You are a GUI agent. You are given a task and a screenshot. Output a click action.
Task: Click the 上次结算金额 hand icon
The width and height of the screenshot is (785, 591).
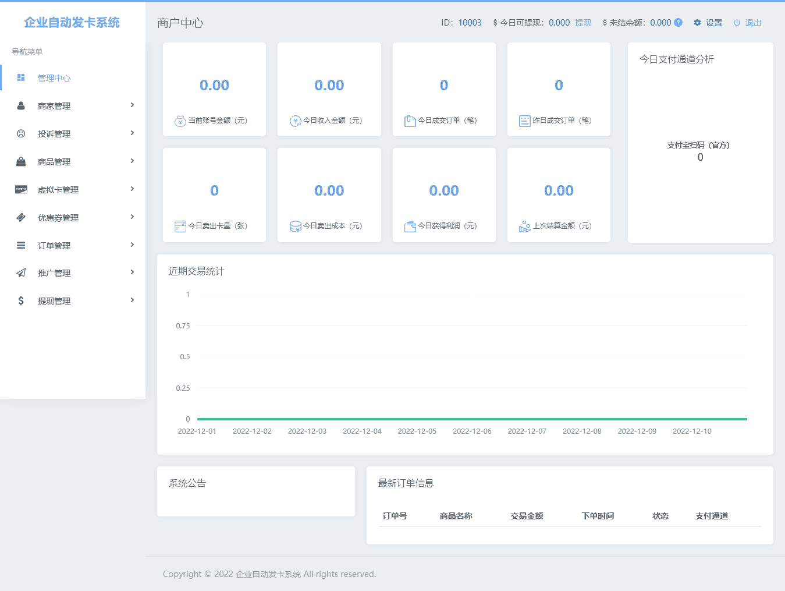pyautogui.click(x=525, y=226)
